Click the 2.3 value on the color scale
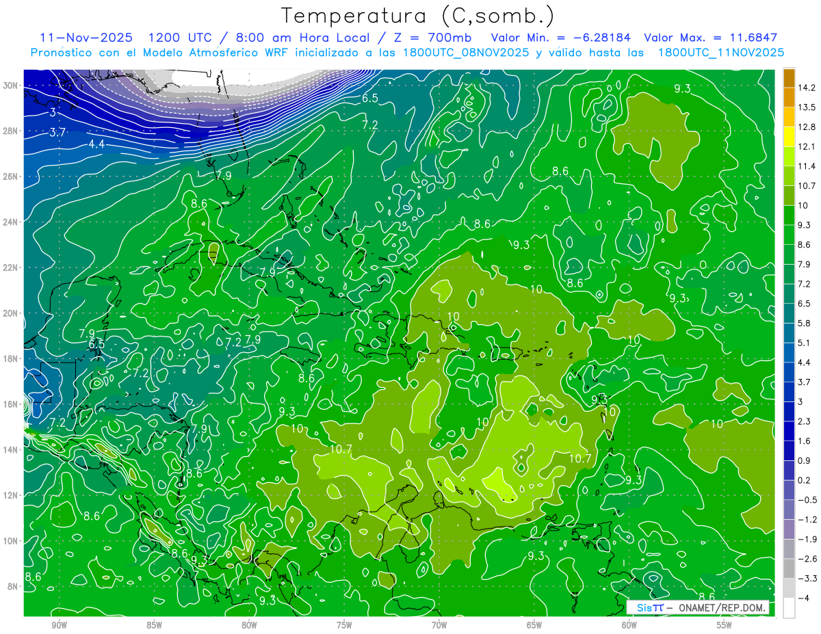821x634 pixels. pyautogui.click(x=805, y=421)
